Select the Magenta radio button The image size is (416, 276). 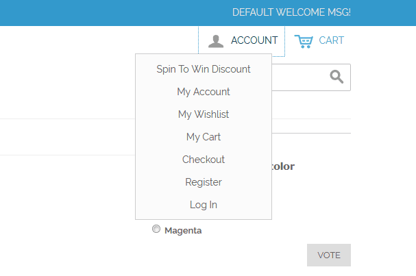coord(156,229)
